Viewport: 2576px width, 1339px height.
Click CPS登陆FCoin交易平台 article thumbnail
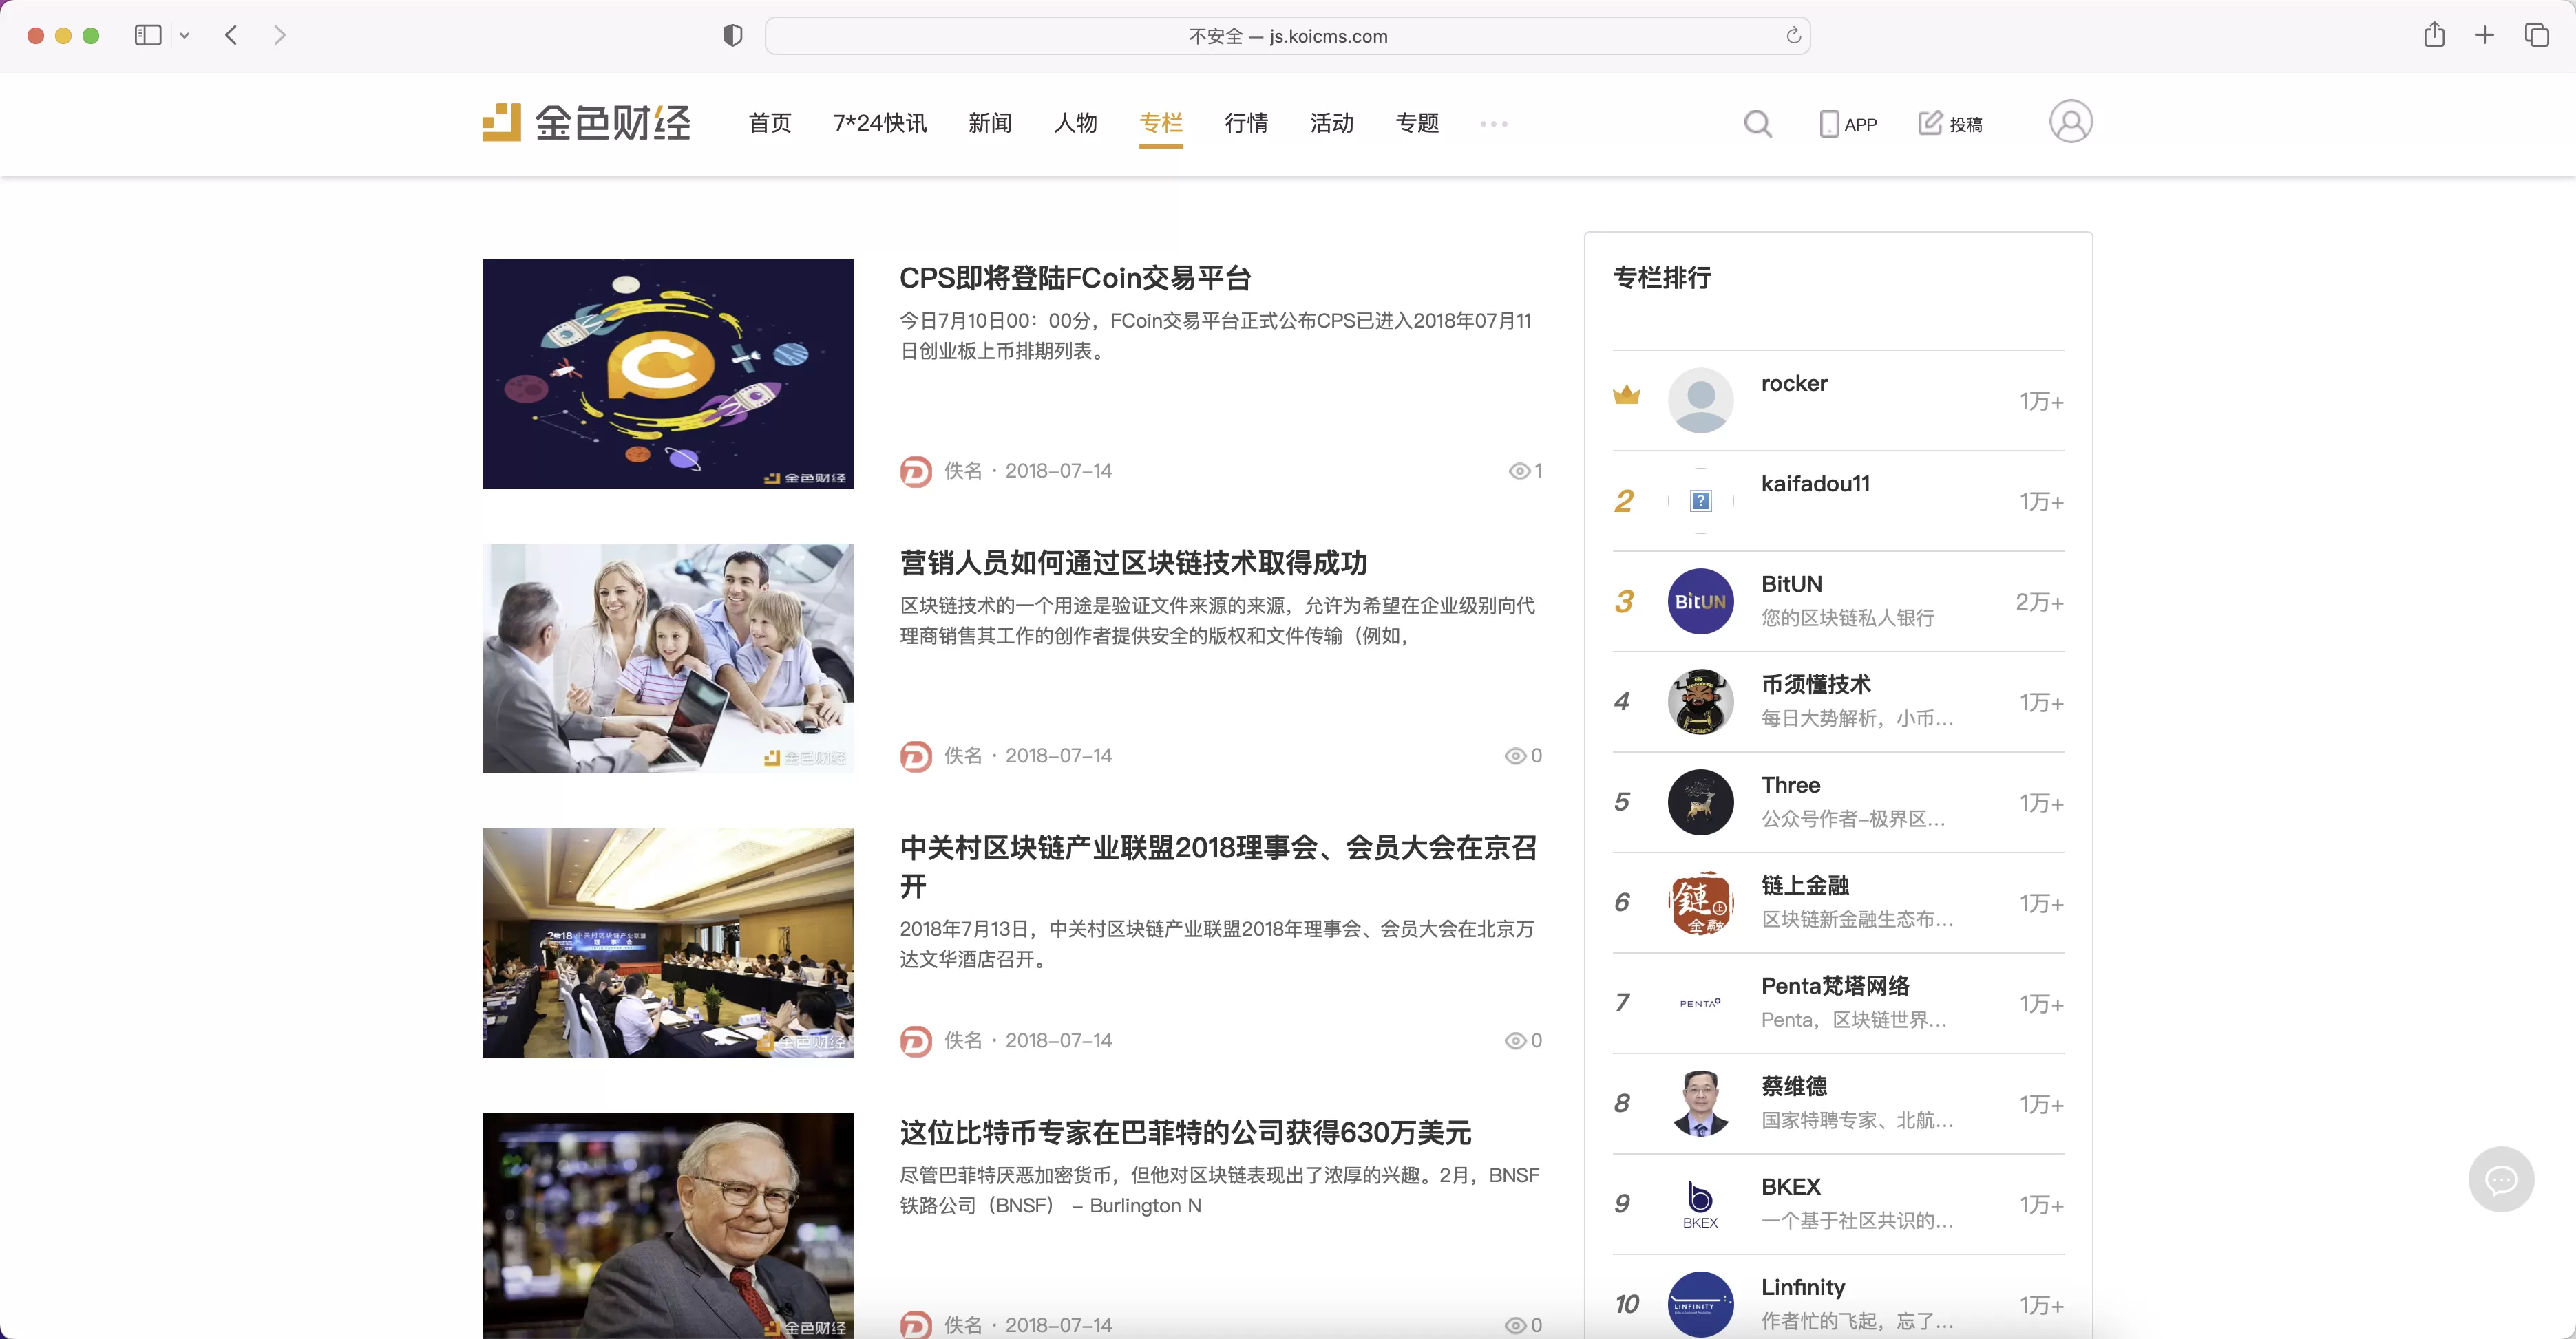pos(666,373)
